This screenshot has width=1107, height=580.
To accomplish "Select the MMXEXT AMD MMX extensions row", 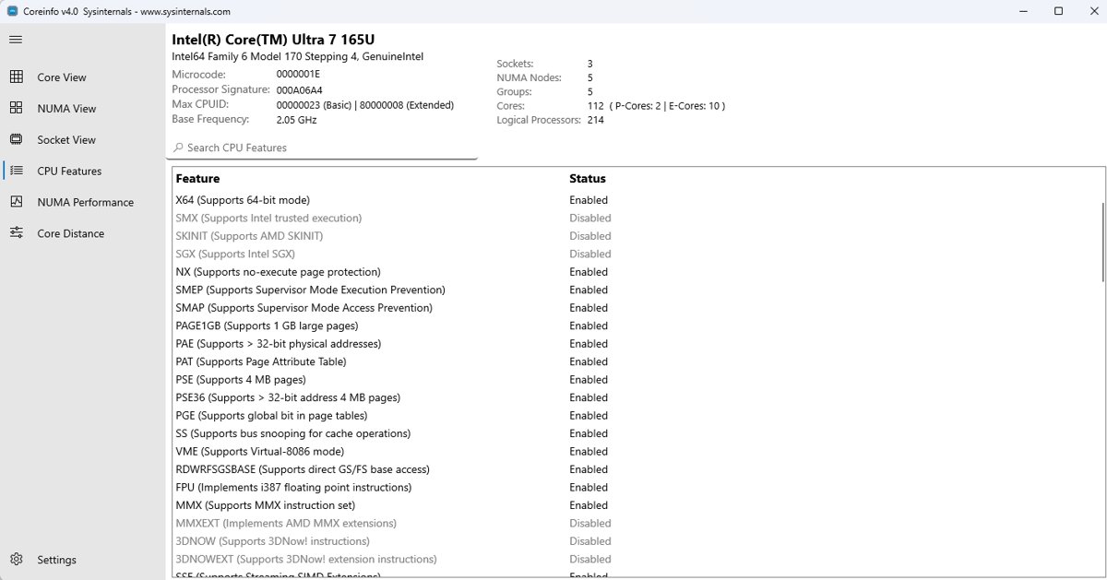I will [637, 524].
